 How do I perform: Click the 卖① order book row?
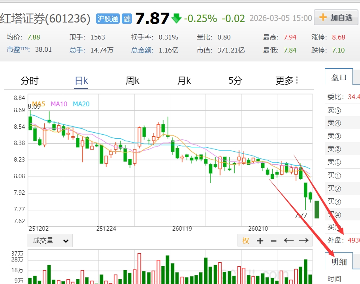coord(342,162)
